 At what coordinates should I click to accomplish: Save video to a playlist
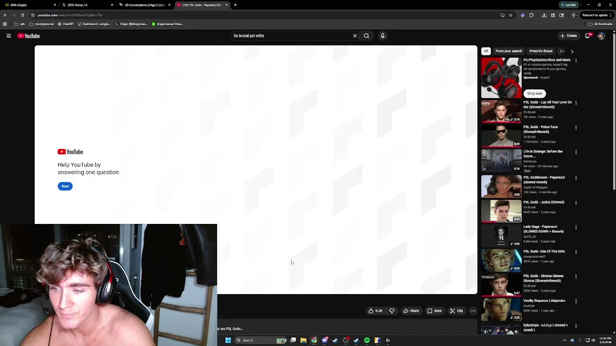(435, 311)
